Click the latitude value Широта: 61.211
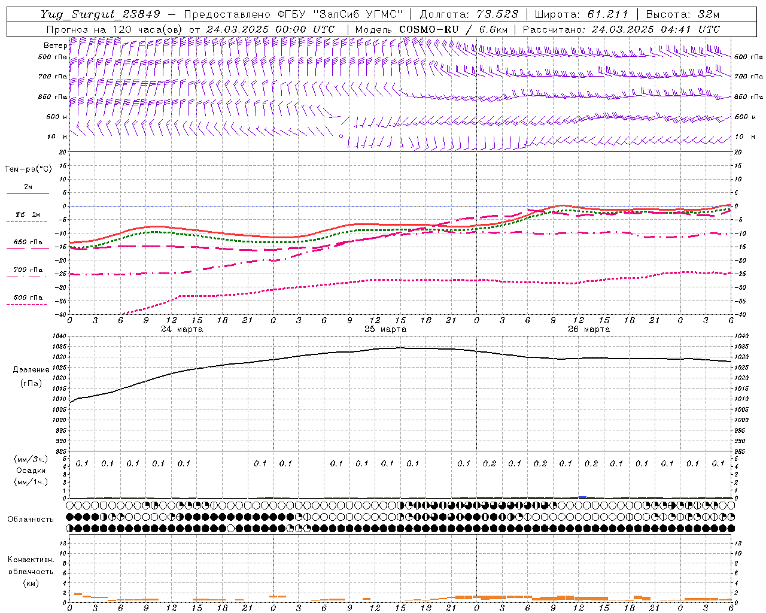 (581, 15)
